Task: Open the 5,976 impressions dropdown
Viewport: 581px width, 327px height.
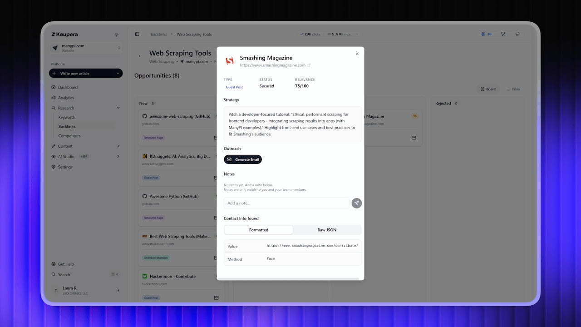Action: point(344,35)
